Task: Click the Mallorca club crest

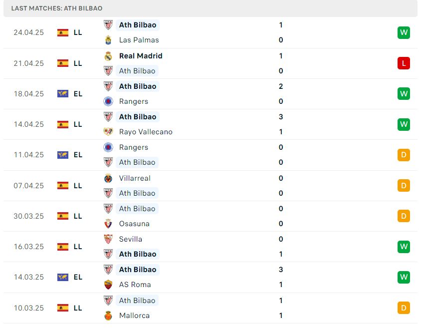Action: tap(108, 316)
